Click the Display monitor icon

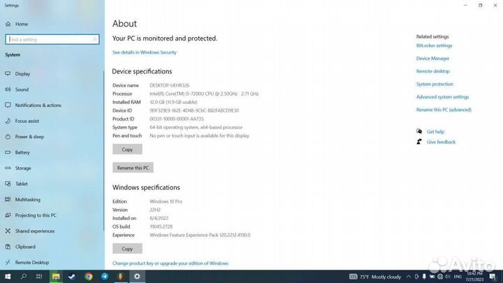tap(8, 74)
